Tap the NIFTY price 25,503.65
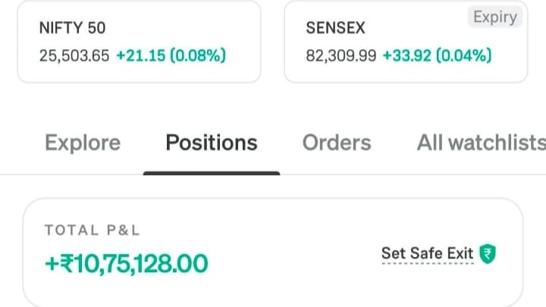 (x=74, y=55)
